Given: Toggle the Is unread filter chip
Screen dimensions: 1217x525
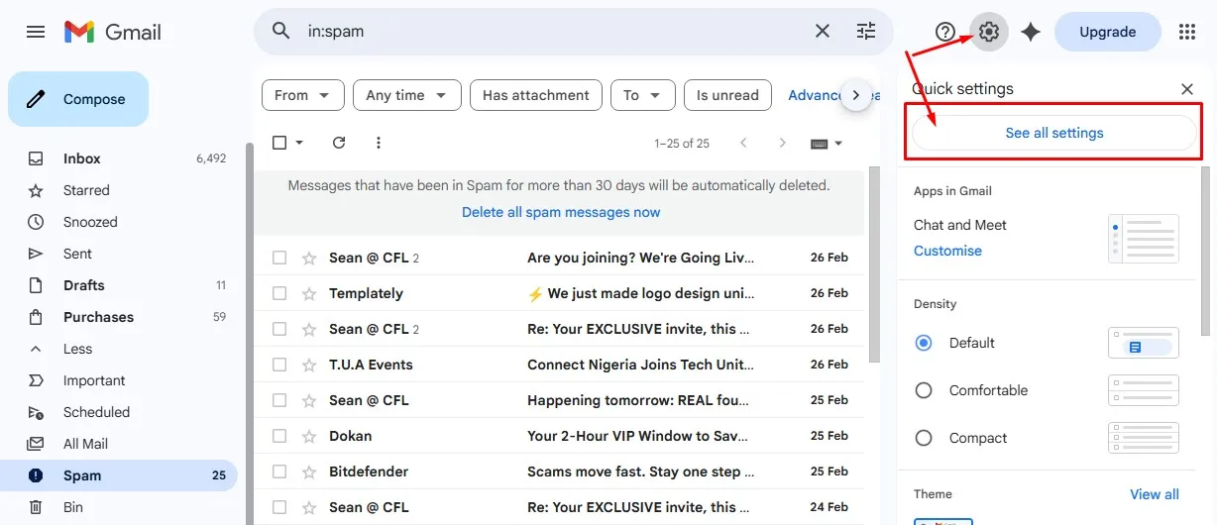Looking at the screenshot, I should 727,95.
